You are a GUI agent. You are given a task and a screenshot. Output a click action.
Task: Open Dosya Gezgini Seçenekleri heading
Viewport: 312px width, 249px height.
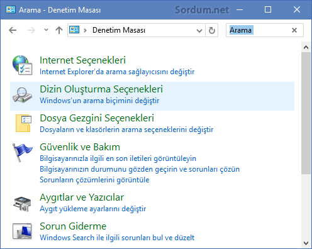point(97,118)
